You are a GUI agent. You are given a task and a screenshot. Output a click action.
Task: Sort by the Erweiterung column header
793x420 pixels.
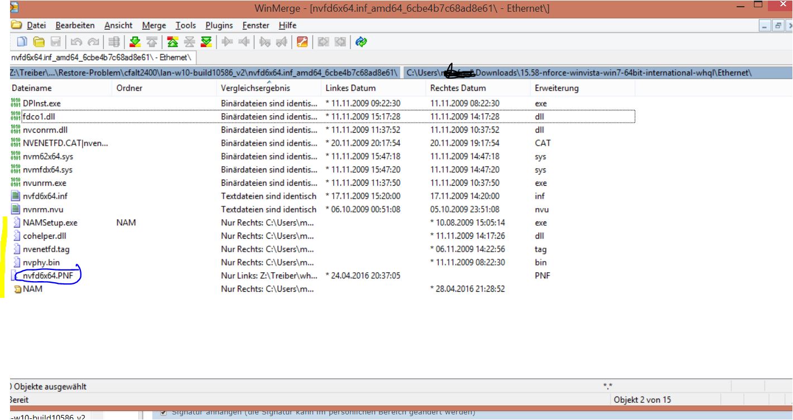pos(556,88)
